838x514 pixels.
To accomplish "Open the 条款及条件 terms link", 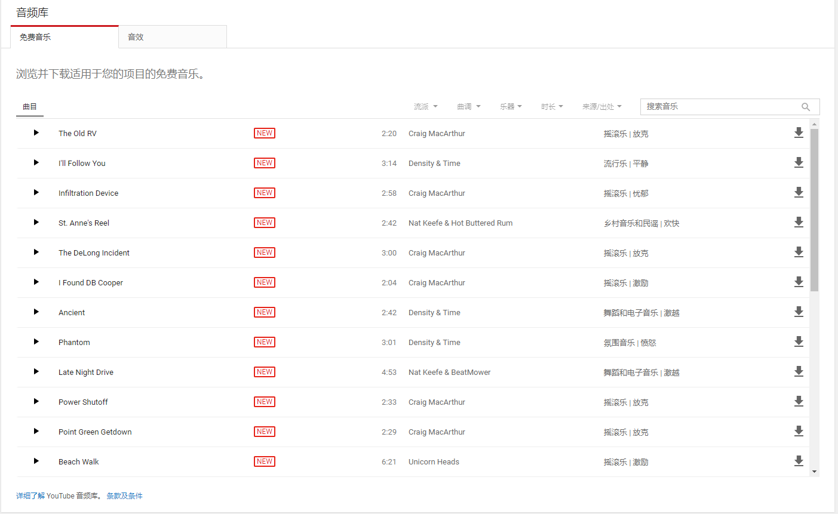I will [x=124, y=496].
